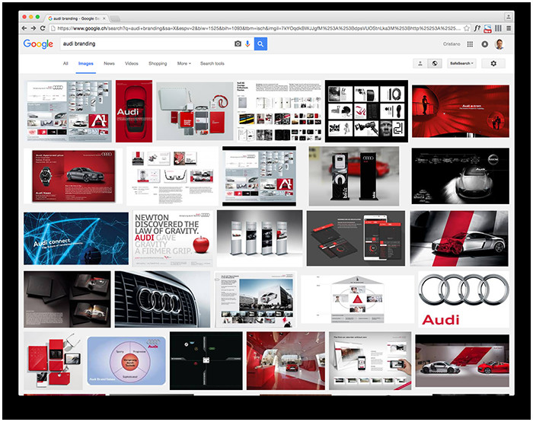Switch to private results person icon
533x422 pixels.
(x=420, y=63)
